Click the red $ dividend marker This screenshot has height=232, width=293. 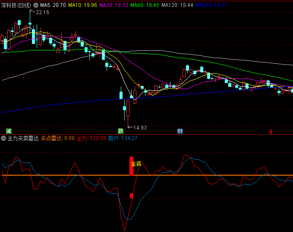(x=271, y=131)
